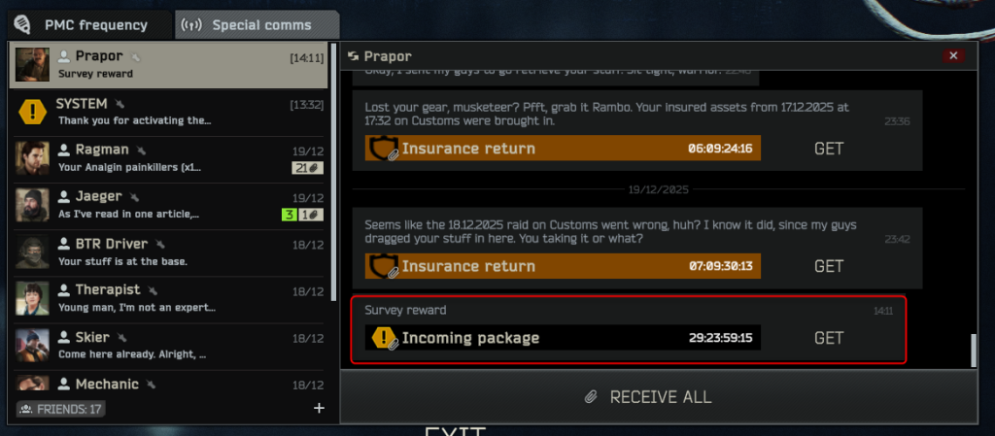
Task: Select Ragman's portrait in the message list
Action: pos(32,158)
